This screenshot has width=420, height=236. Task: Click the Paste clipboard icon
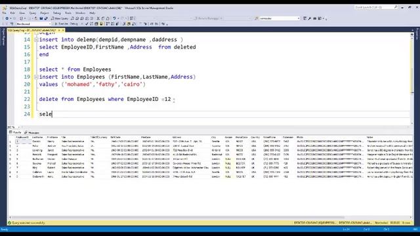108,18
